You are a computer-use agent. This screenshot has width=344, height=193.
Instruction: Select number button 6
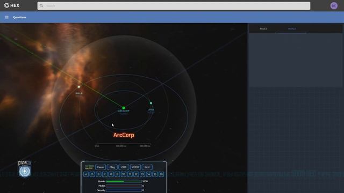point(98,174)
